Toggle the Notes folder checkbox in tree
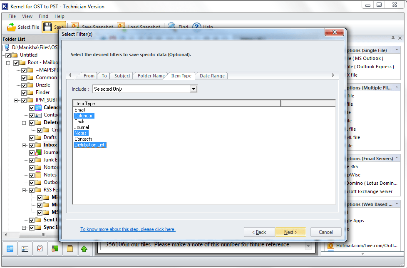407x268 pixels. pos(32,175)
